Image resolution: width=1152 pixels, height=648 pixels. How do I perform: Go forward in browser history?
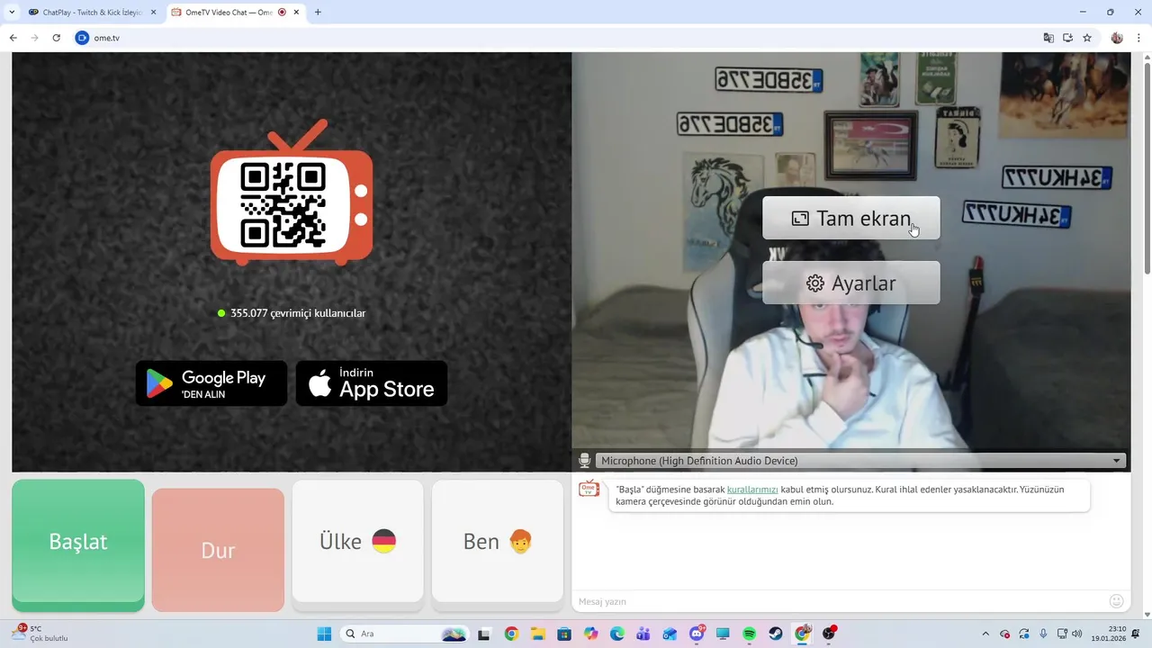tap(35, 38)
